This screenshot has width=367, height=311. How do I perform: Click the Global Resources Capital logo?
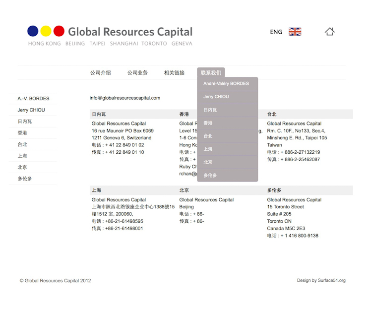[110, 36]
